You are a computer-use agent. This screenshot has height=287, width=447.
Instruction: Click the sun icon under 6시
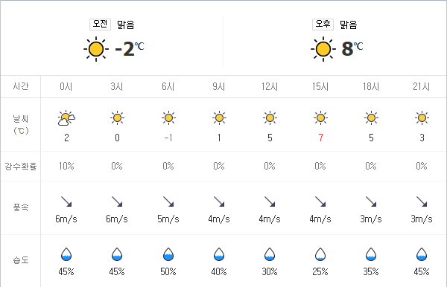pos(168,117)
